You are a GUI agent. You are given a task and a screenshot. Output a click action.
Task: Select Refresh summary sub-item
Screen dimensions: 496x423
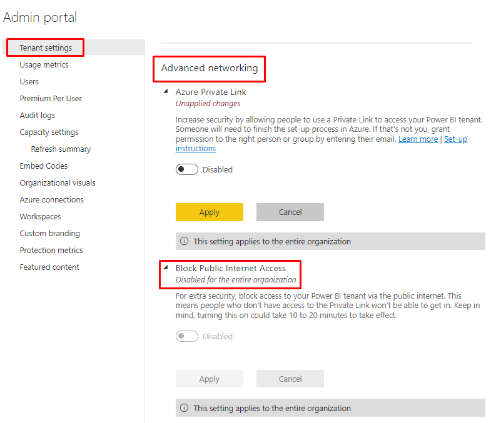coord(61,149)
